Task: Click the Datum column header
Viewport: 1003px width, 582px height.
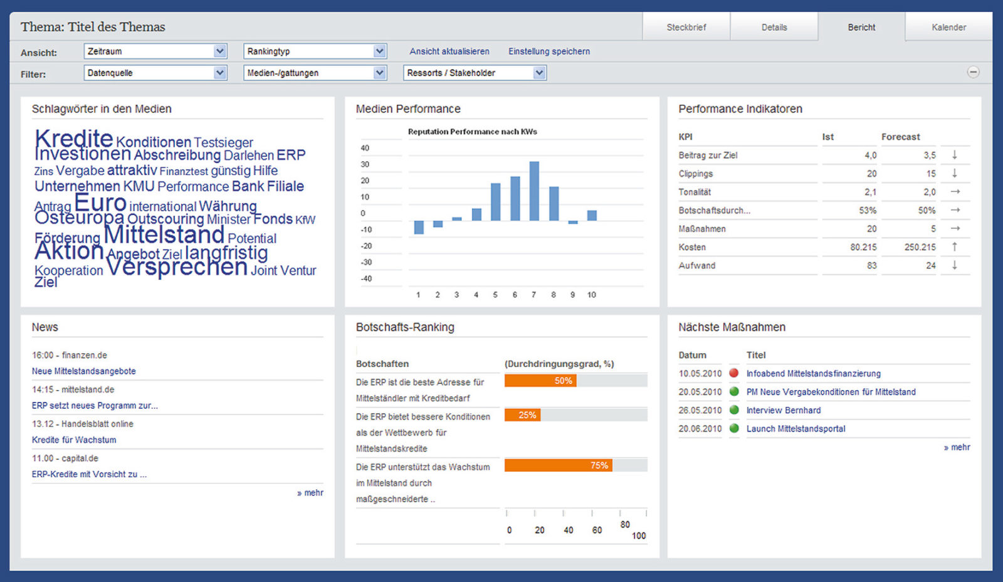Action: click(x=692, y=355)
